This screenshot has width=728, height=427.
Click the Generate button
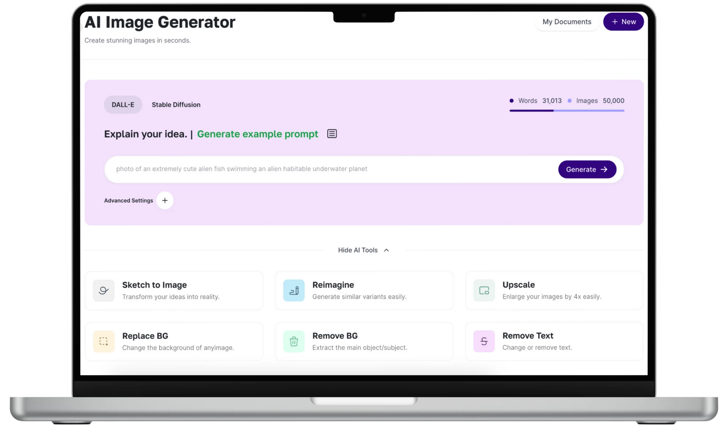[587, 169]
